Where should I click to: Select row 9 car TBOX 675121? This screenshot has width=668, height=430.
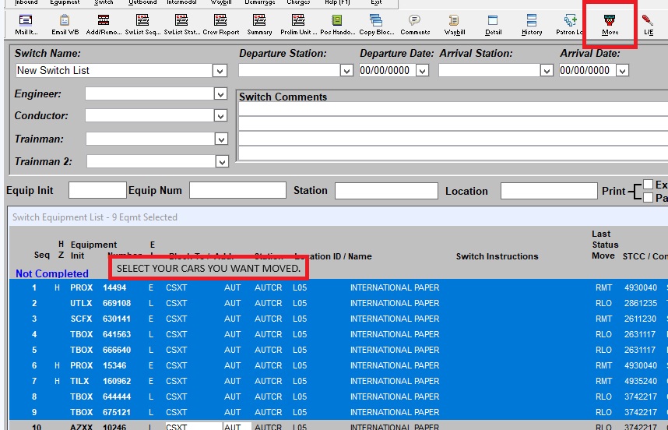pos(339,412)
